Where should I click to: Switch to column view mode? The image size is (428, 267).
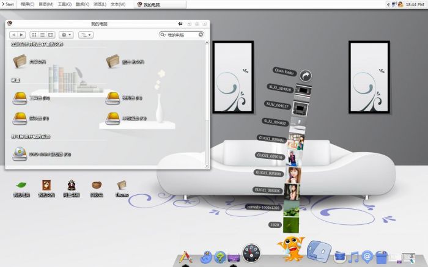[x=51, y=35]
